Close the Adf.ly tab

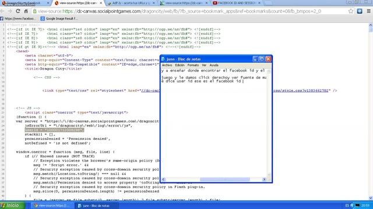[x=153, y=3]
